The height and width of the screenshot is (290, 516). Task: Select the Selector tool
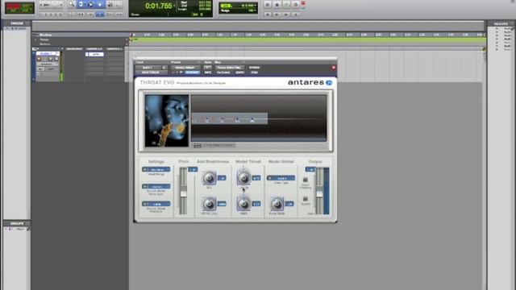(x=90, y=4)
